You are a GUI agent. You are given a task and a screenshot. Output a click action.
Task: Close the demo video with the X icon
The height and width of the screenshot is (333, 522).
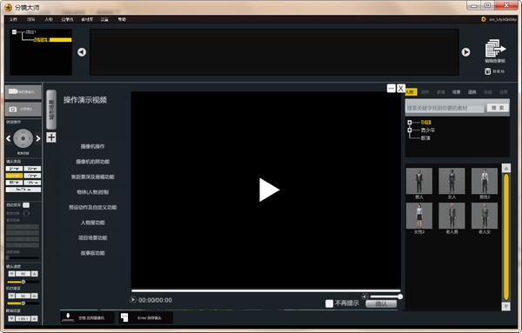tap(401, 89)
